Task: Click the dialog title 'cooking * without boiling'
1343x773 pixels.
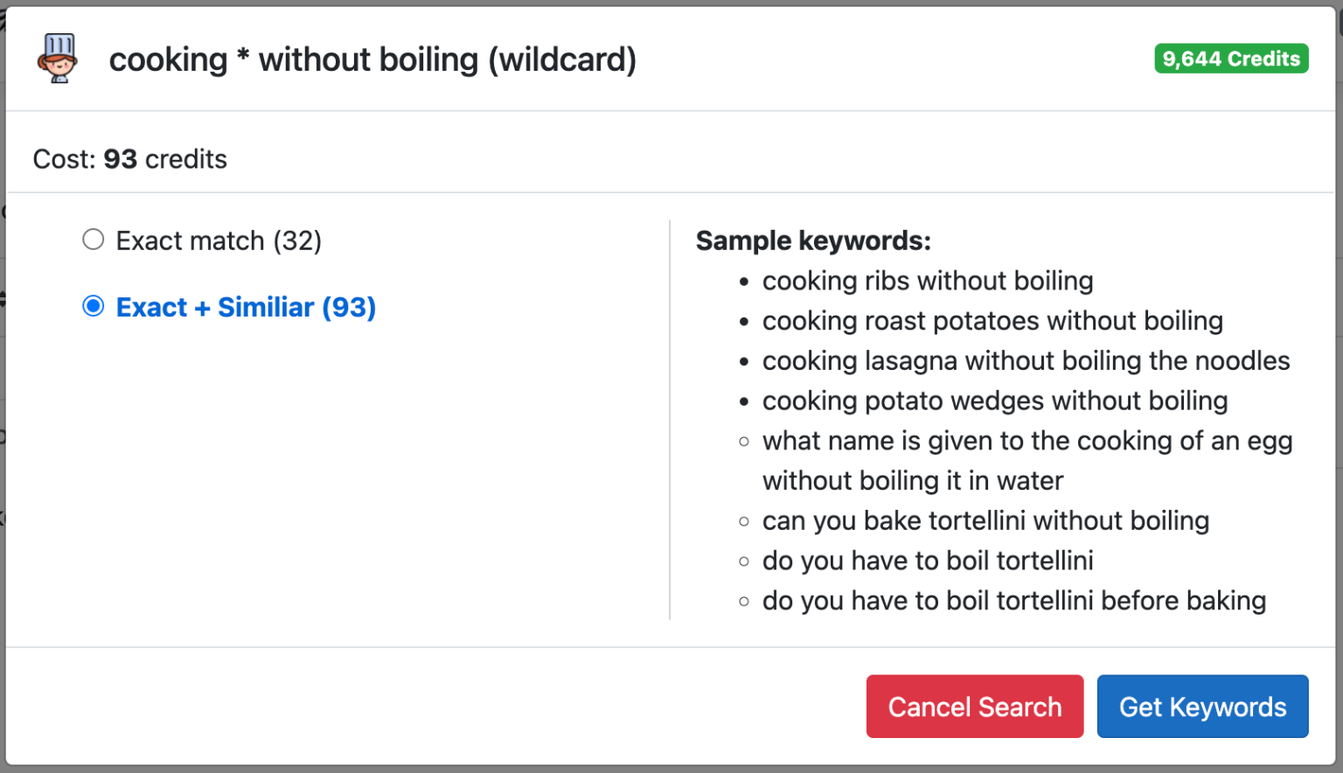Action: tap(372, 59)
